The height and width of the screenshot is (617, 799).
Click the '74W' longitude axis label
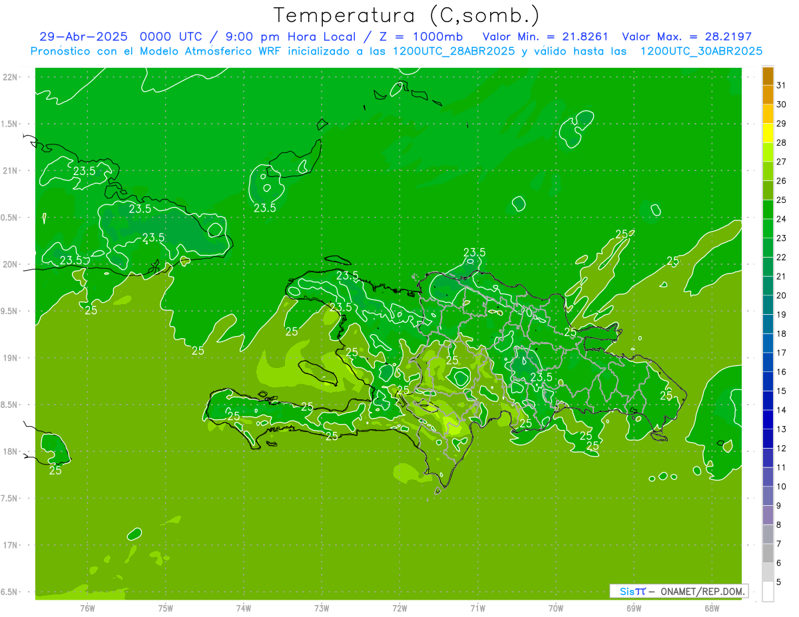tap(243, 608)
